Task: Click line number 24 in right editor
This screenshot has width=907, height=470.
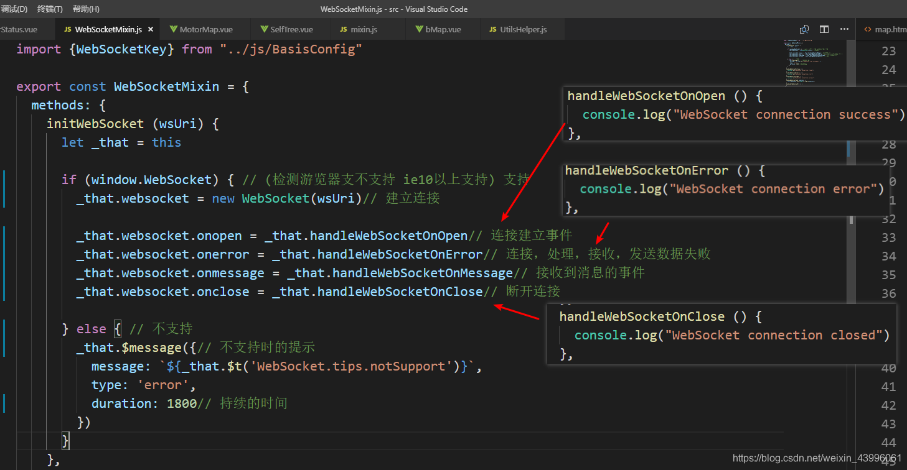Action: [x=889, y=70]
